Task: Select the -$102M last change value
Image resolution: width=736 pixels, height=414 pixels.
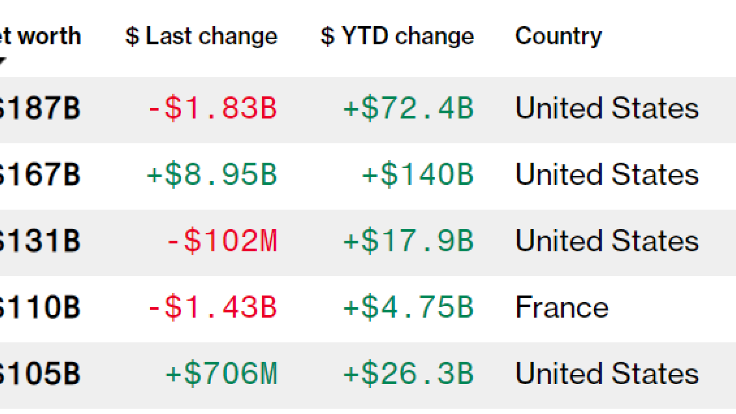Action: (222, 241)
